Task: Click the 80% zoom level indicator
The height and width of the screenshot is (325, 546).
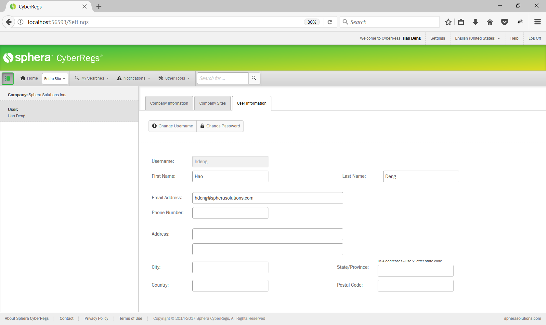Action: click(x=312, y=22)
